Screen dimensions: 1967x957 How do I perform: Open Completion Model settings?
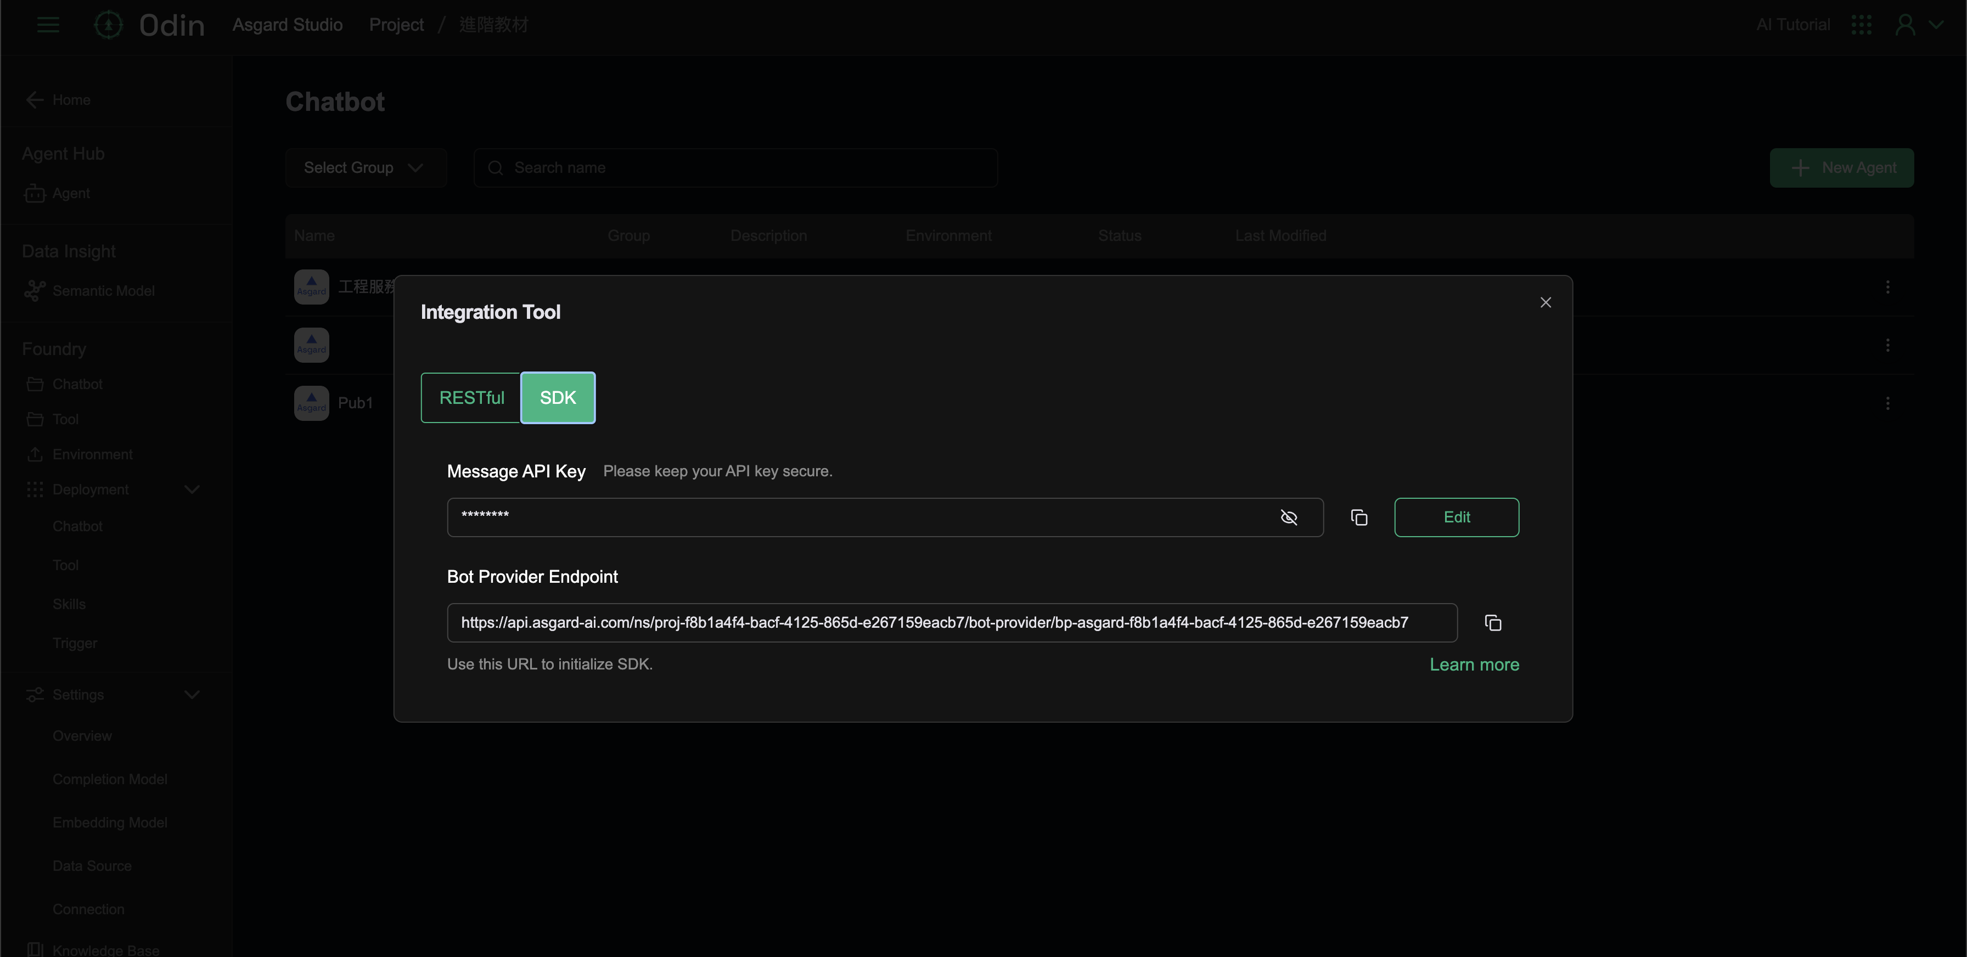pos(110,779)
